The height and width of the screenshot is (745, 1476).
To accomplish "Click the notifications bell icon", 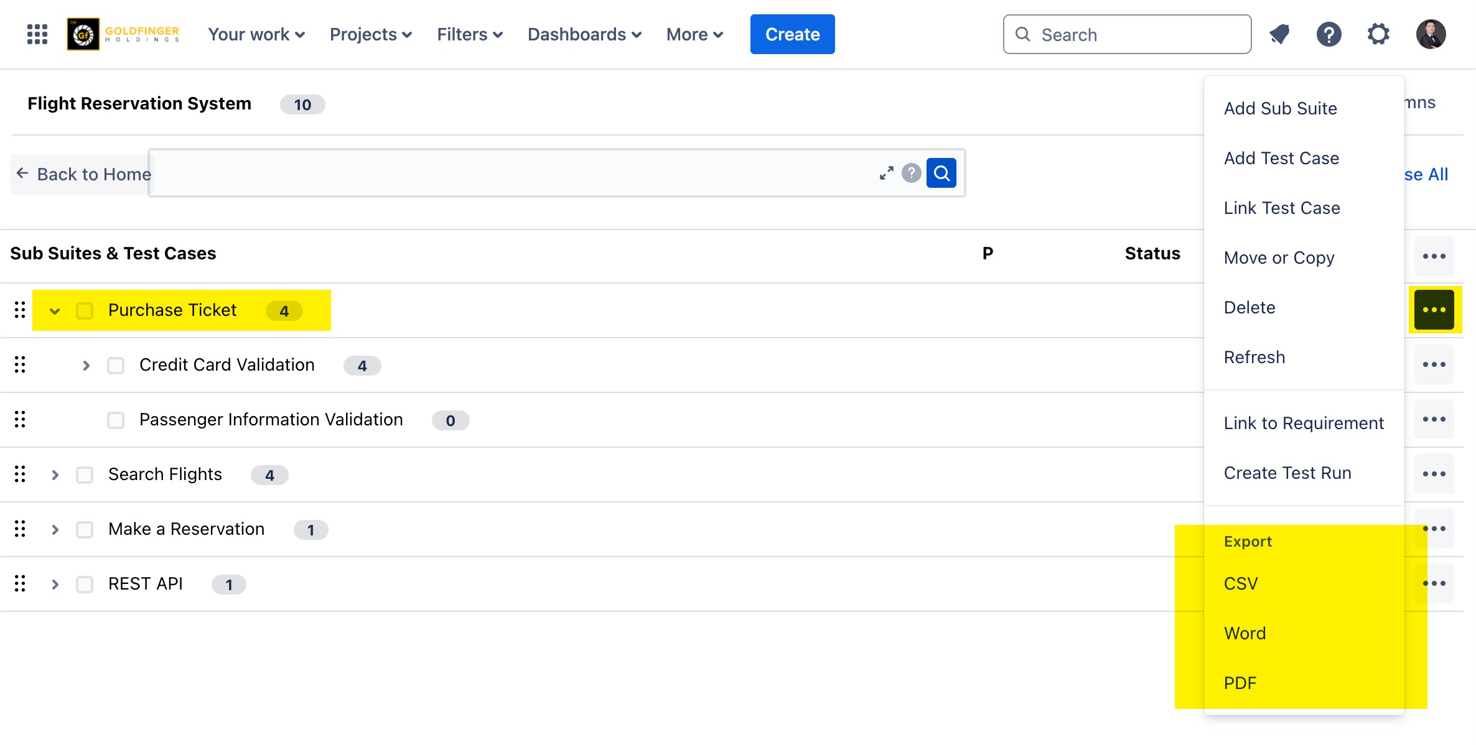I will pyautogui.click(x=1279, y=34).
